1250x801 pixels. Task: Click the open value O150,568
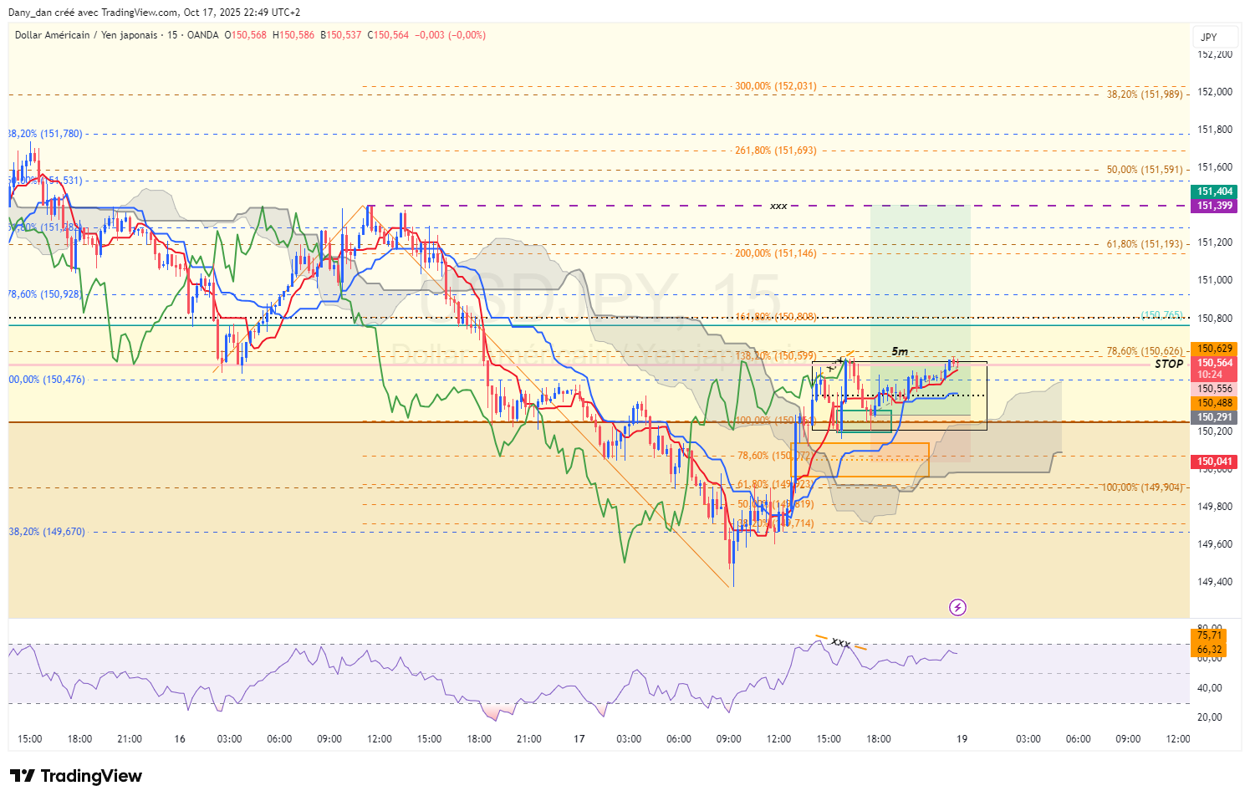click(245, 35)
